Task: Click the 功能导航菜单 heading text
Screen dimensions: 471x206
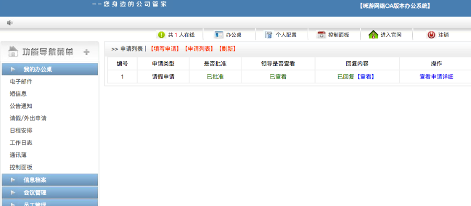Action: [x=48, y=52]
